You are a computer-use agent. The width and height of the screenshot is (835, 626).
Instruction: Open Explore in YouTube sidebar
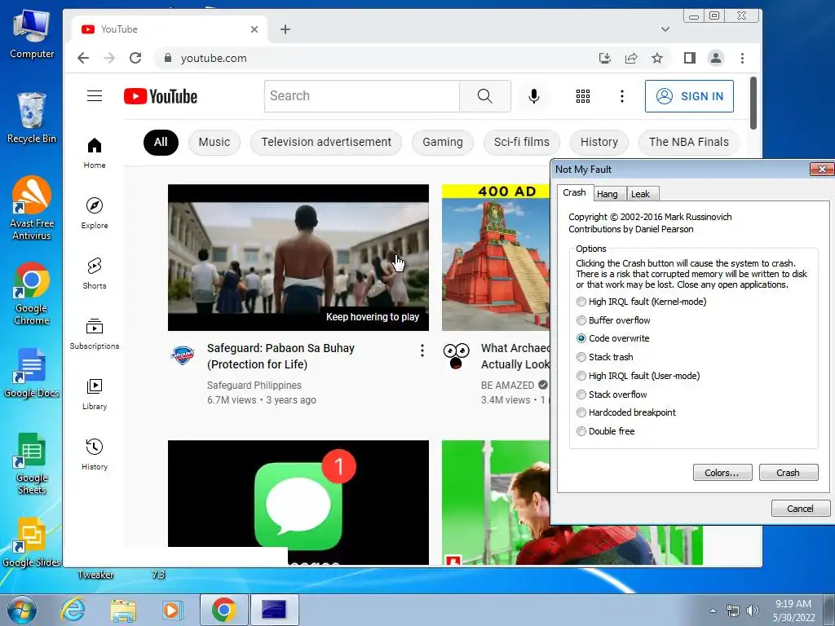click(95, 213)
